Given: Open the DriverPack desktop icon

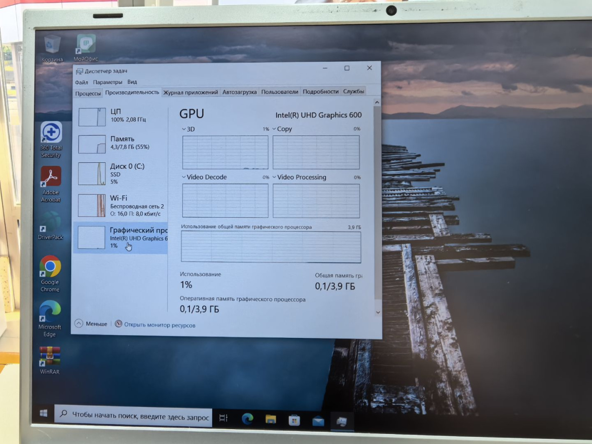Looking at the screenshot, I should coord(50,226).
